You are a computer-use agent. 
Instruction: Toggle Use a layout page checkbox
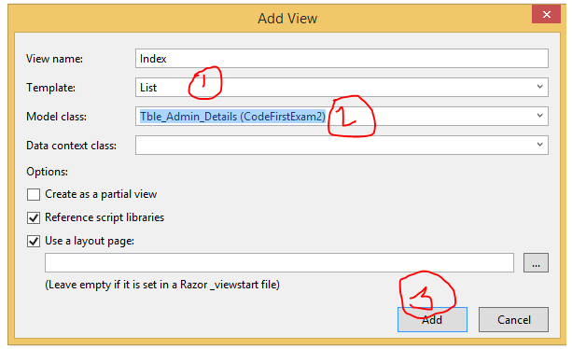point(34,241)
